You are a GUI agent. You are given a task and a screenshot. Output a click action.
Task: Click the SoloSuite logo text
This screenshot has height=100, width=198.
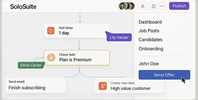pyautogui.click(x=23, y=7)
